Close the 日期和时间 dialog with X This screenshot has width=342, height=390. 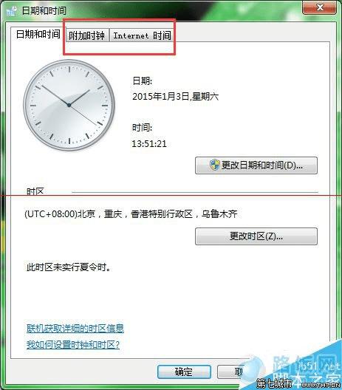(x=320, y=7)
